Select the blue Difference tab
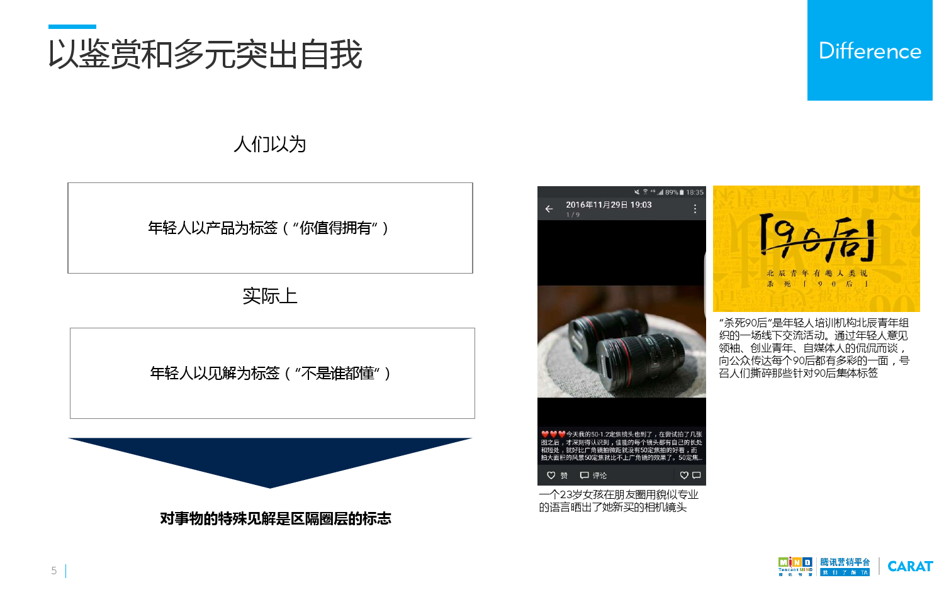Screen dimensions: 944x590 coord(870,50)
